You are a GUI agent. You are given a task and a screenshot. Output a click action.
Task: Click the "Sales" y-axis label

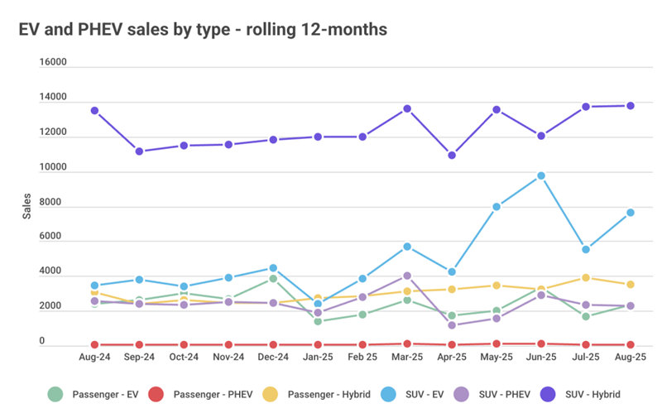26,206
